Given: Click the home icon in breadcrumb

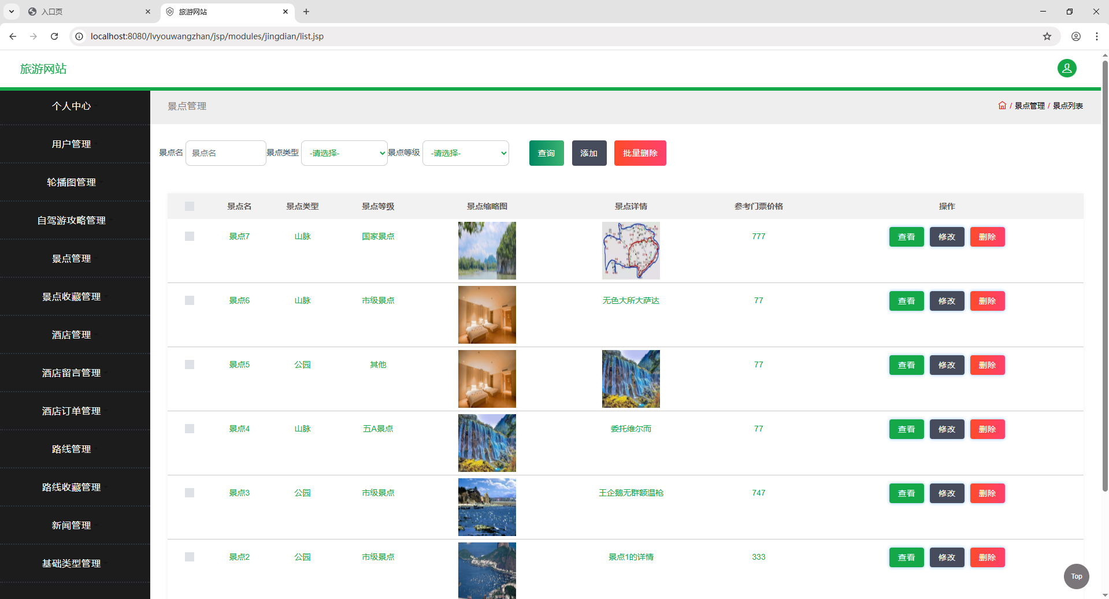Looking at the screenshot, I should point(1002,105).
